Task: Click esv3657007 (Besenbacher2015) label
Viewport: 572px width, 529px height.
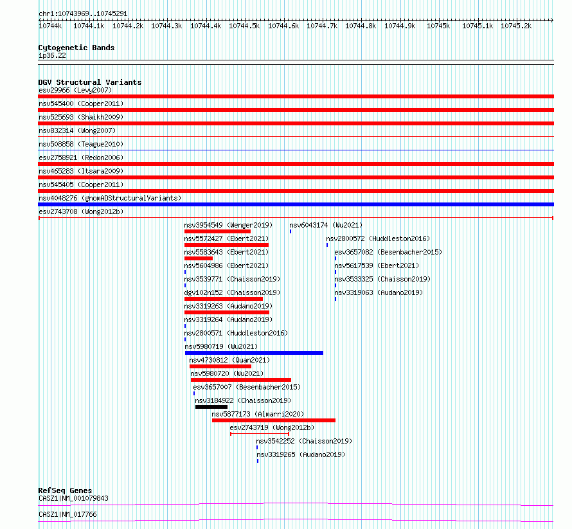Action: coord(247,387)
